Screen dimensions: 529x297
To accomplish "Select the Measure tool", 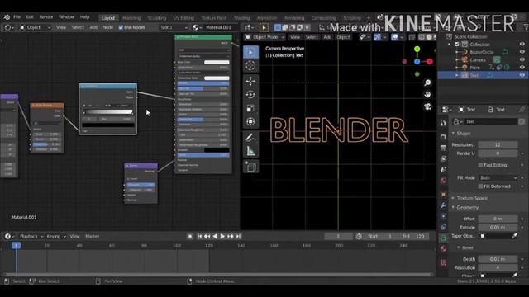I will click(250, 151).
